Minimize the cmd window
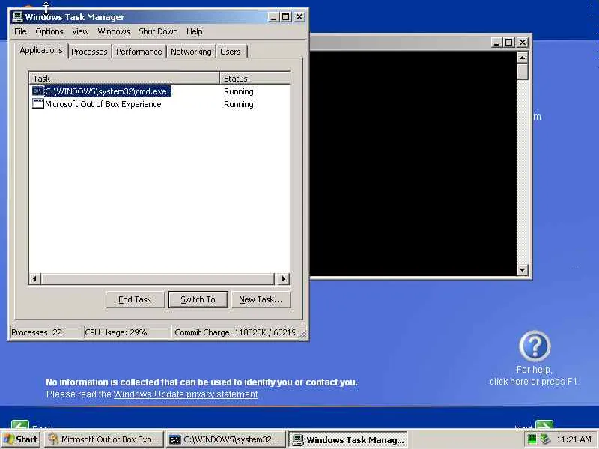The image size is (599, 449). coord(496,43)
